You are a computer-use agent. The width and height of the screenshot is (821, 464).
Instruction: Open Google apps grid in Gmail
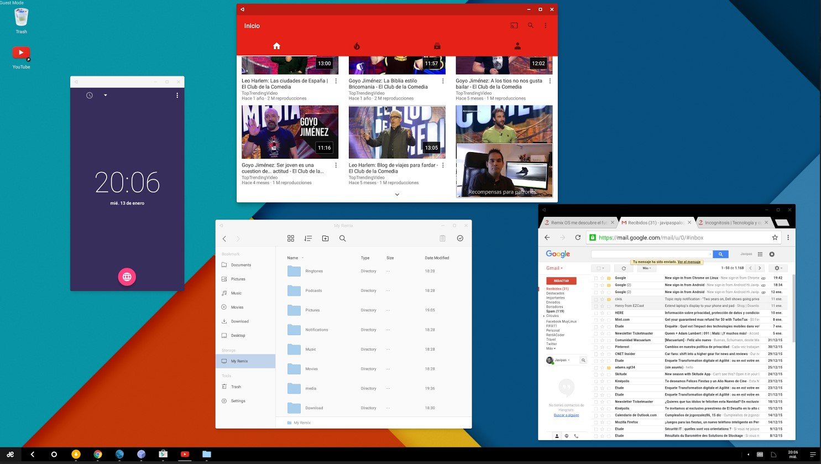(x=760, y=254)
